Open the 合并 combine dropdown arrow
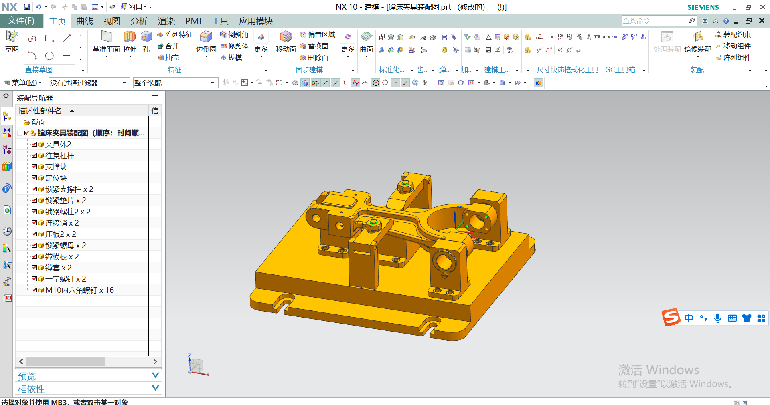The image size is (770, 405). tap(183, 46)
